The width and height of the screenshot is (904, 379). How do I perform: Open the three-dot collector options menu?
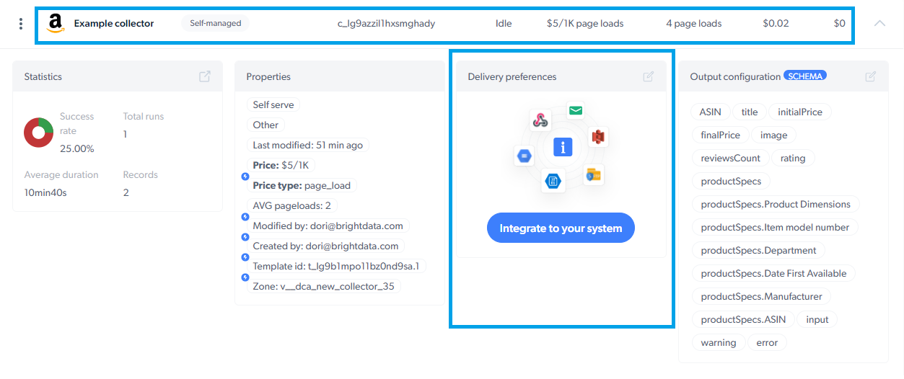(20, 24)
